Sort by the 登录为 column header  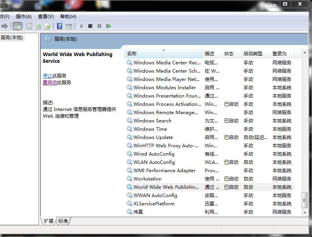pos(282,54)
